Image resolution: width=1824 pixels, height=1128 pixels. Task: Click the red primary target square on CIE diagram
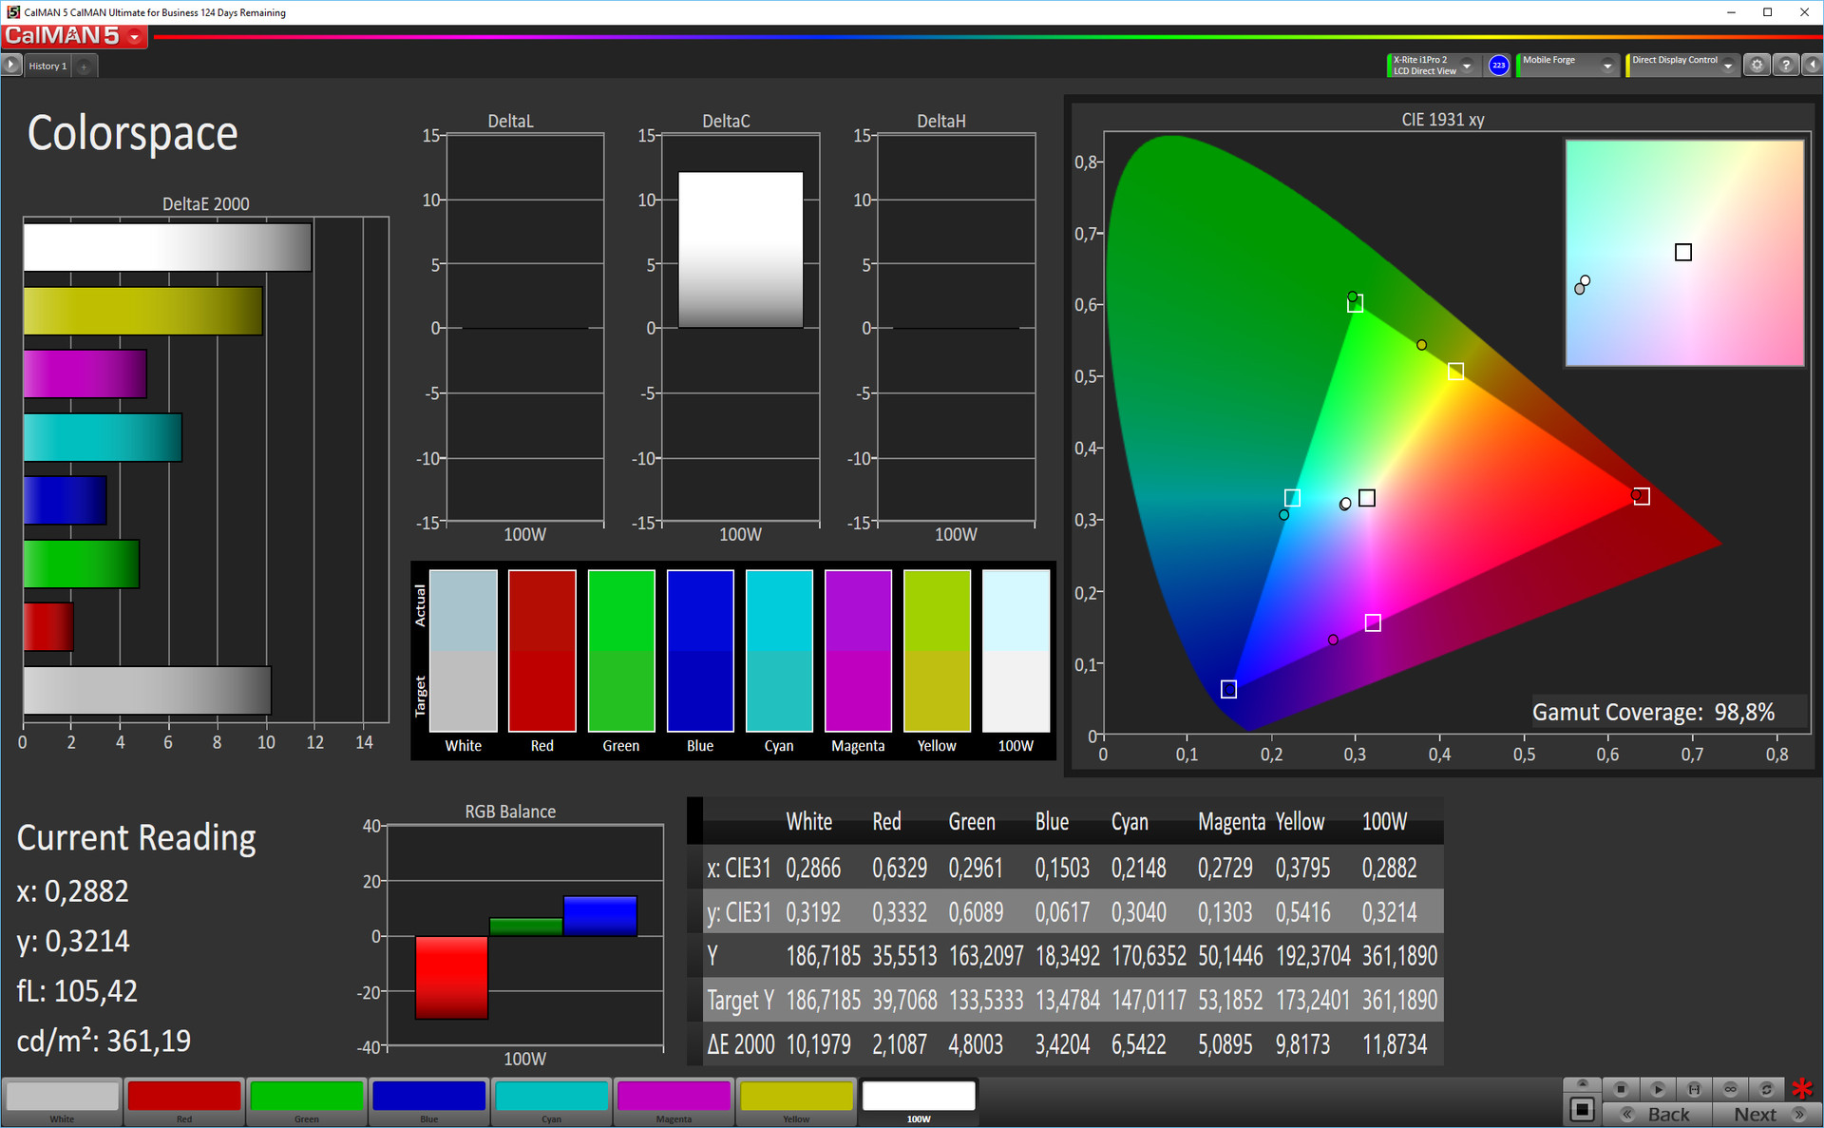point(1641,497)
